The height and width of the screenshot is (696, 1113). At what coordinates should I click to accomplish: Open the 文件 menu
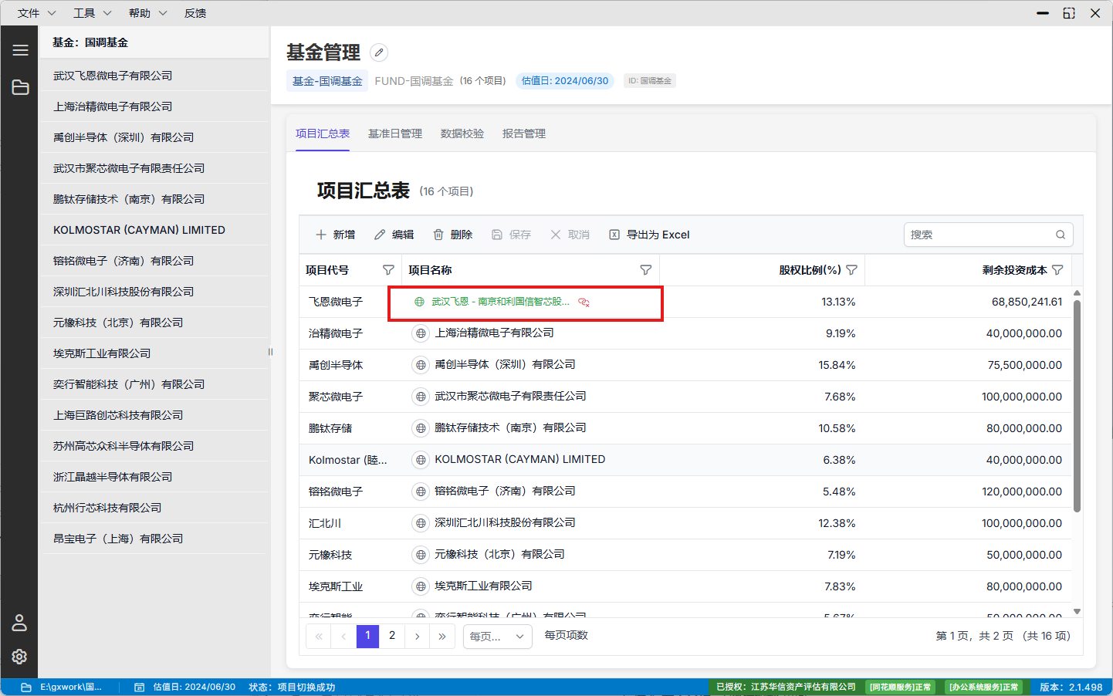(36, 13)
